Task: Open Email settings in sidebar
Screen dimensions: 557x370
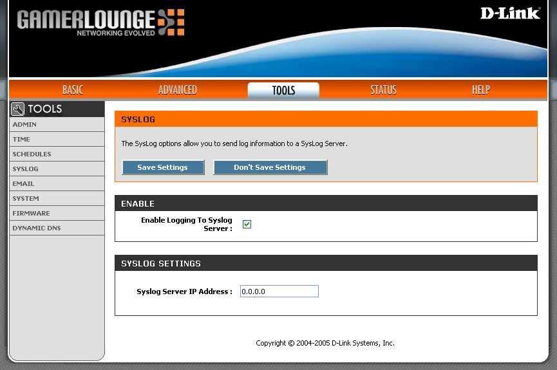Action: point(57,183)
